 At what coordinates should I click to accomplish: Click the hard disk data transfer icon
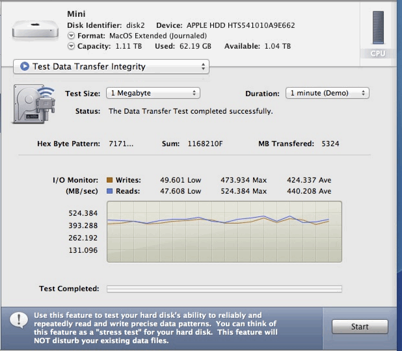click(x=34, y=104)
